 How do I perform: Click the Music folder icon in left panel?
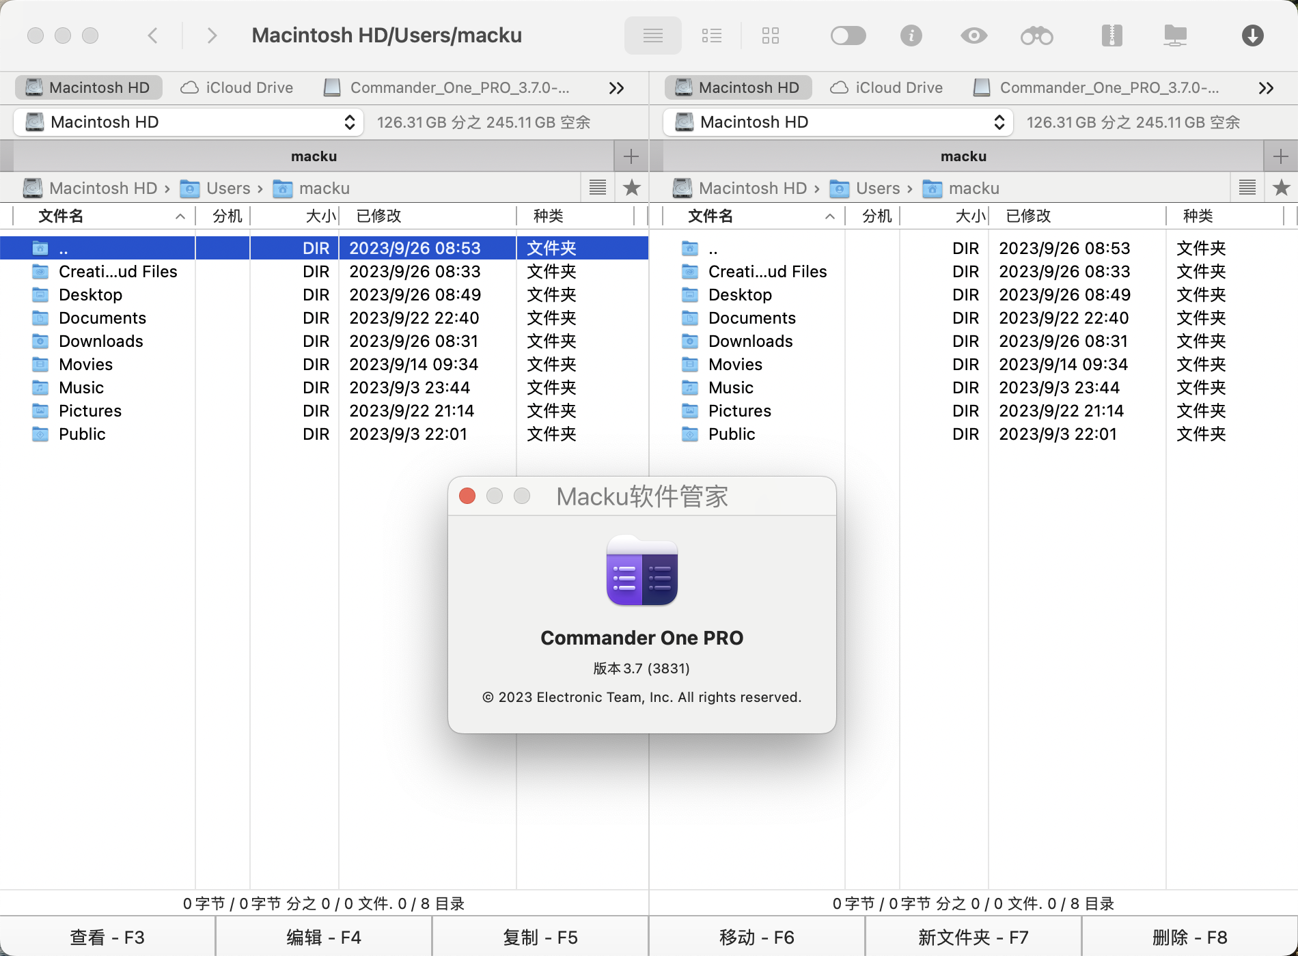coord(41,388)
